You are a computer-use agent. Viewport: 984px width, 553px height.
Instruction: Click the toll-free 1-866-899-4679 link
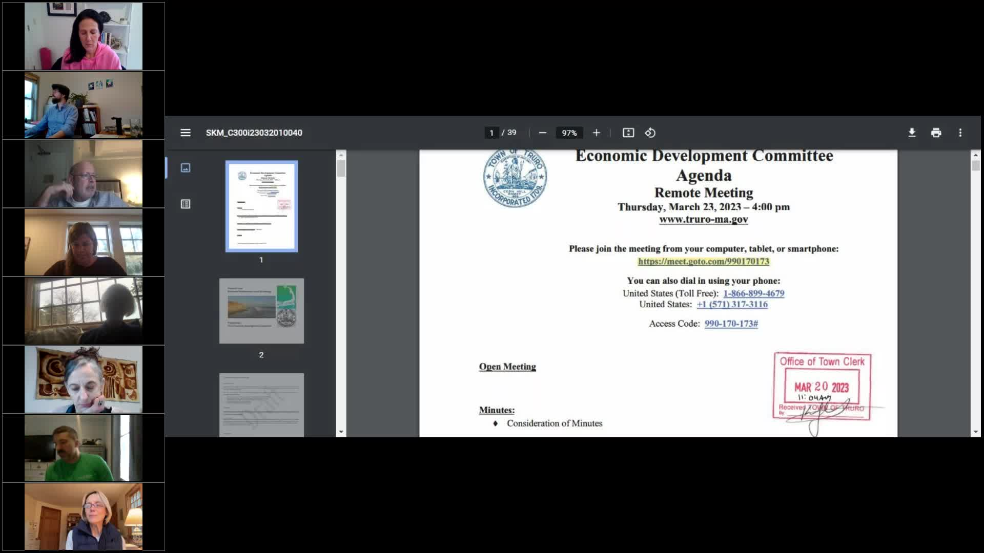pyautogui.click(x=753, y=293)
